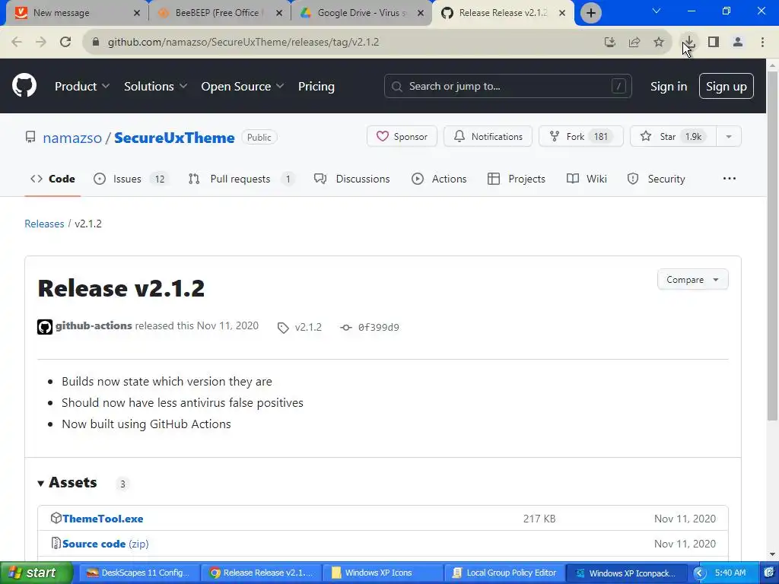Open the Pull requests tab
The image size is (779, 584).
click(241, 179)
